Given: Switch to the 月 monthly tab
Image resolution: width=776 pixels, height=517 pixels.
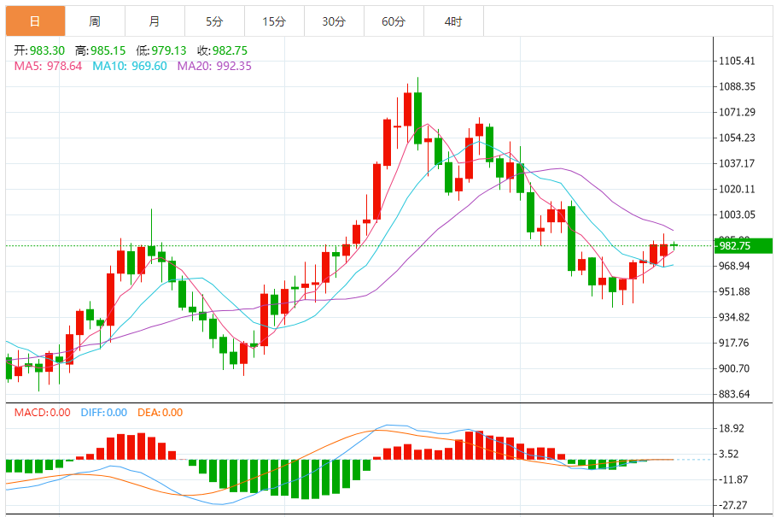Looking at the screenshot, I should pyautogui.click(x=155, y=21).
